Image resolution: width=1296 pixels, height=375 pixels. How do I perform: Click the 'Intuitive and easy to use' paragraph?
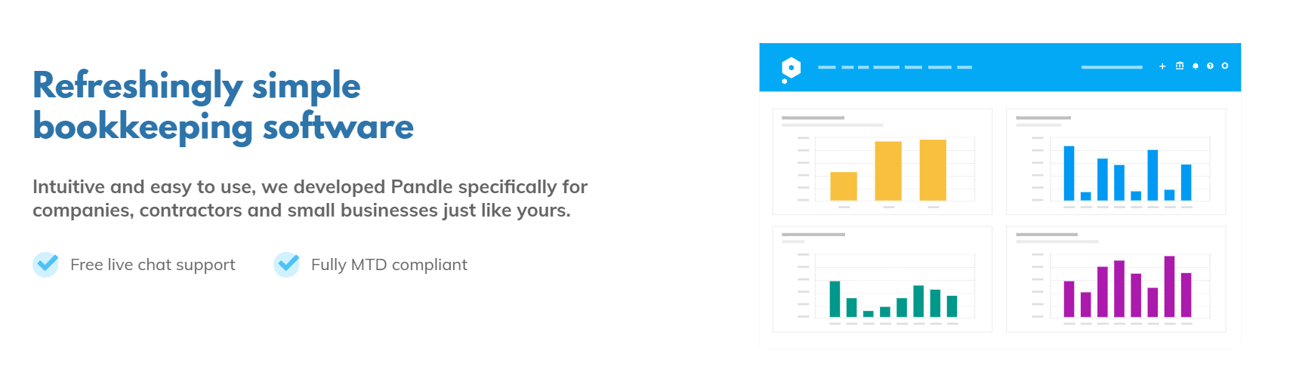310,198
